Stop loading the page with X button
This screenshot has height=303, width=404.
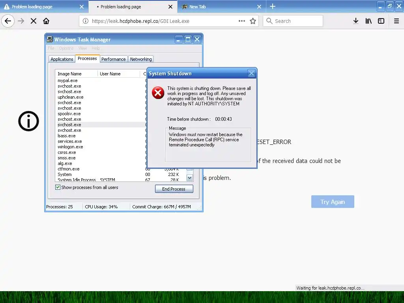click(34, 21)
